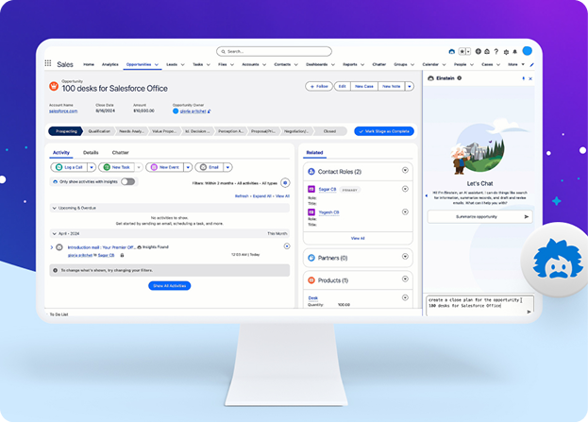Open the Opportunities nav dropdown chevron
Viewport: 588px width, 423px height.
coord(157,64)
